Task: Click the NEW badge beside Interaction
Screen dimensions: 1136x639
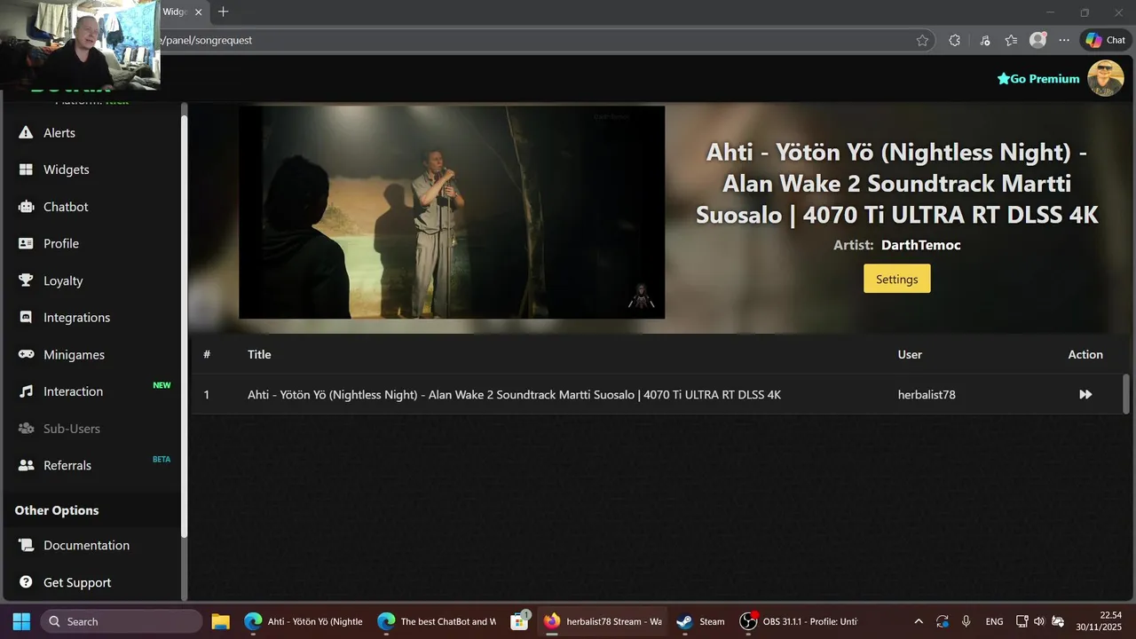Action: [162, 385]
